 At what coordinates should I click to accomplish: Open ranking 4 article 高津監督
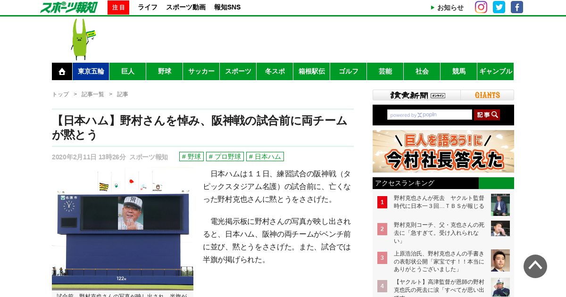439,288
